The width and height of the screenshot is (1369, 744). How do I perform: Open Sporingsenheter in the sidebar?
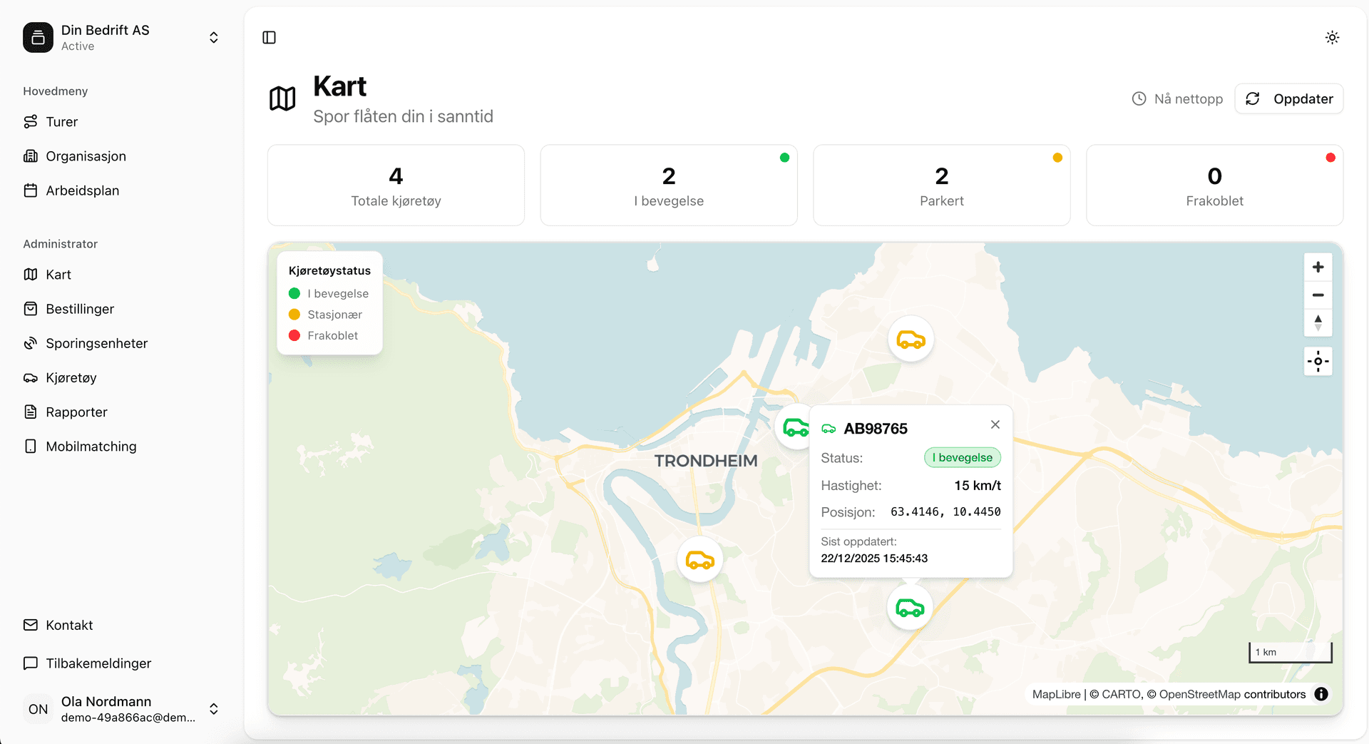pos(96,343)
